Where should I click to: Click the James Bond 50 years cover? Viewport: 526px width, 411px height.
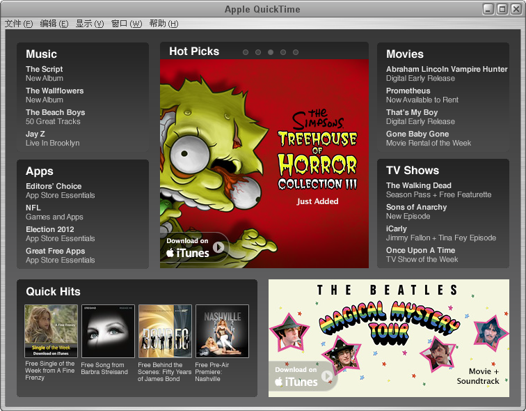[x=165, y=331]
